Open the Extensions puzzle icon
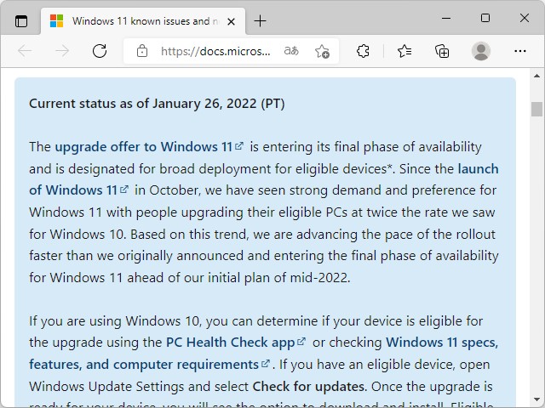This screenshot has height=408, width=545. tap(363, 51)
